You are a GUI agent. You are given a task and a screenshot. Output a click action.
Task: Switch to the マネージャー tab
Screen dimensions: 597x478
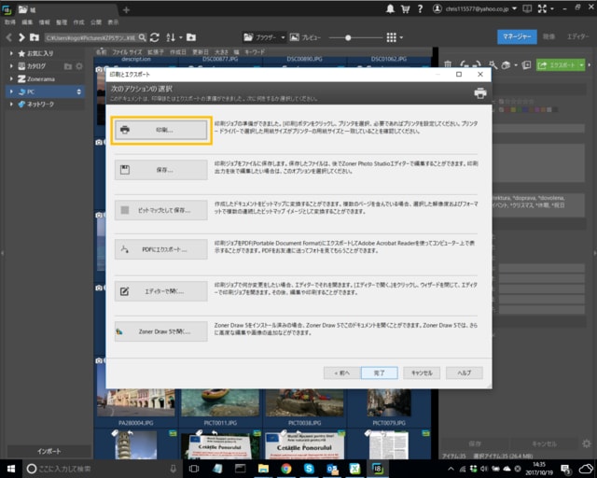pos(516,36)
